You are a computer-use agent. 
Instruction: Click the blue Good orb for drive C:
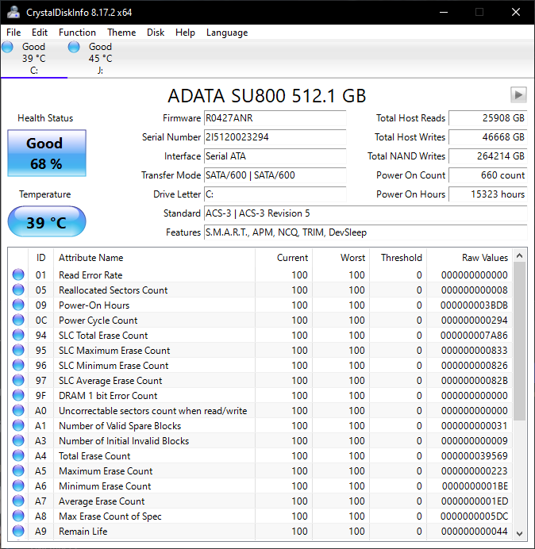pyautogui.click(x=7, y=47)
